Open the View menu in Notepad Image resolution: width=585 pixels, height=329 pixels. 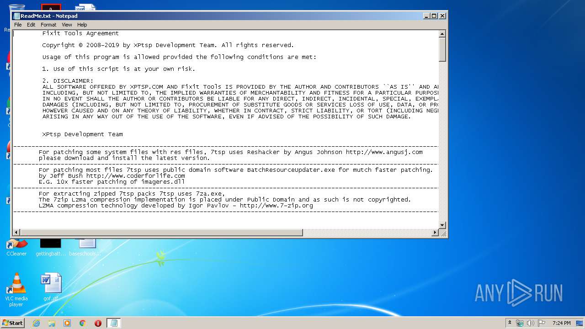pos(67,25)
